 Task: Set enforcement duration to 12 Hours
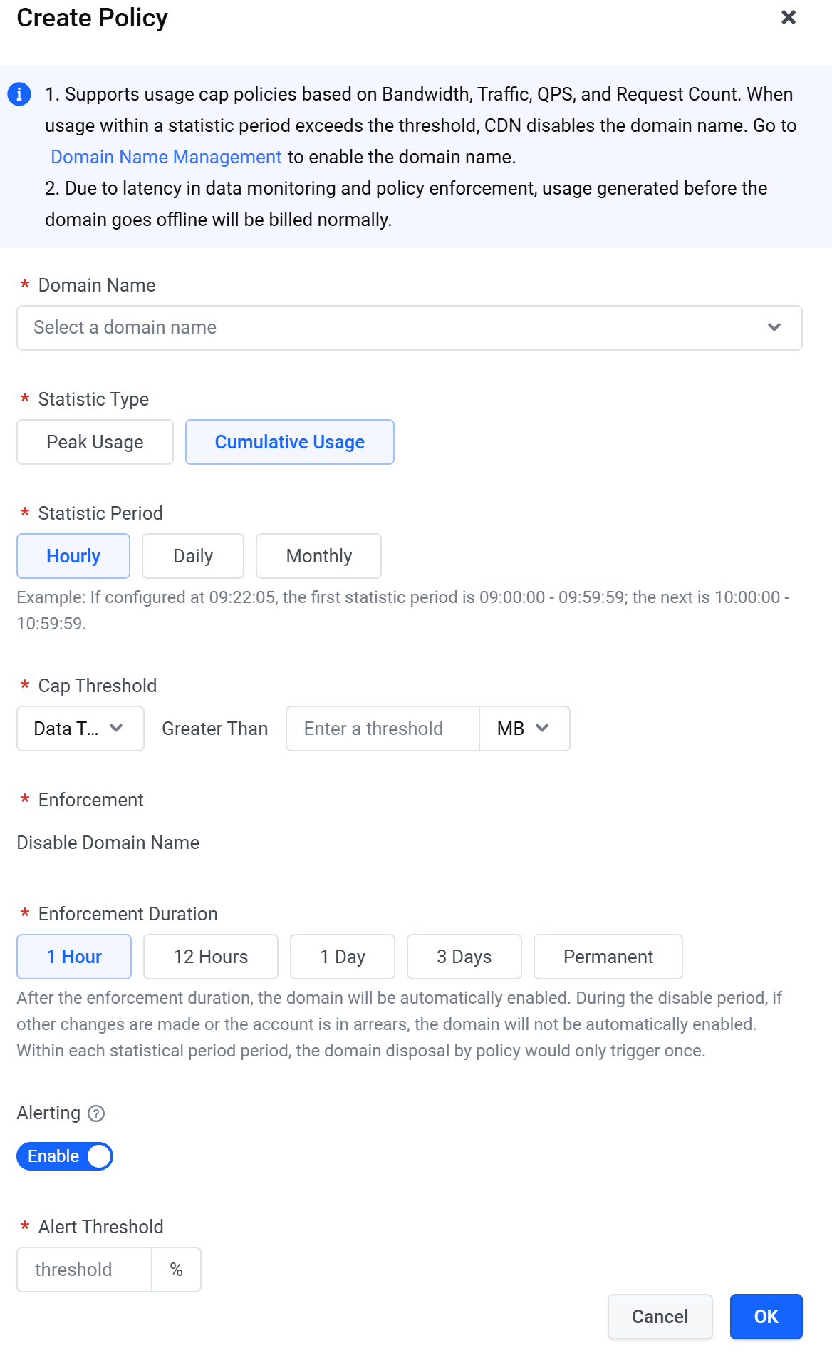[211, 957]
